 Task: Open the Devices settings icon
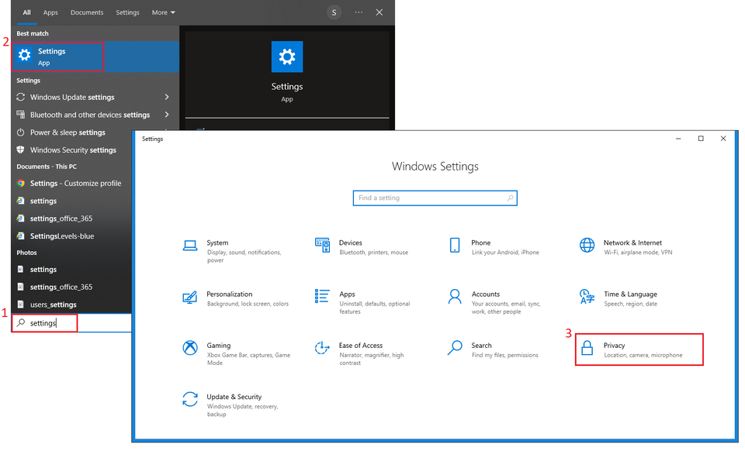coord(323,246)
